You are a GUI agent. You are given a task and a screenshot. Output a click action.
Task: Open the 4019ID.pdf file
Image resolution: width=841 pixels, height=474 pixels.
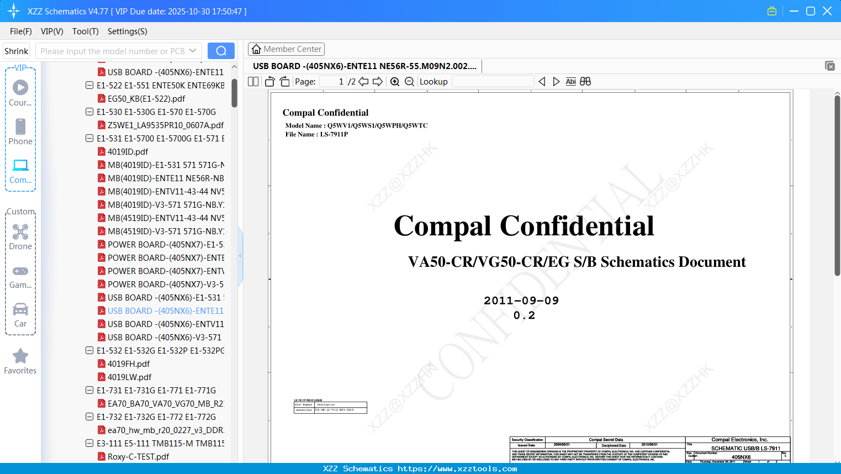pos(128,151)
